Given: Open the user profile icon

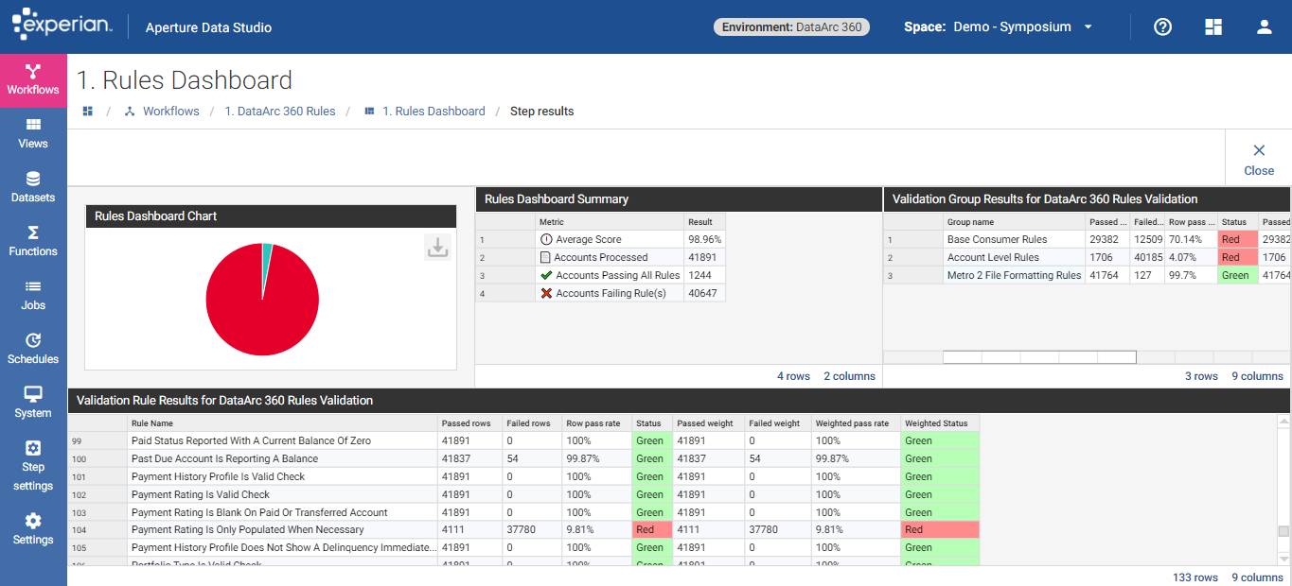Looking at the screenshot, I should pos(1264,26).
